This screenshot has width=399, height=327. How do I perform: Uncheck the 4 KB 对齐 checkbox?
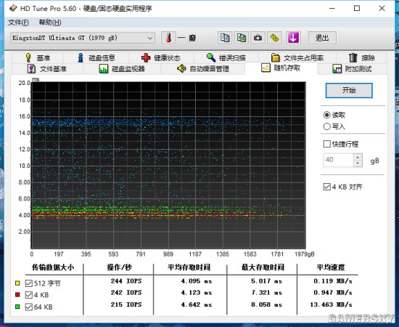326,187
